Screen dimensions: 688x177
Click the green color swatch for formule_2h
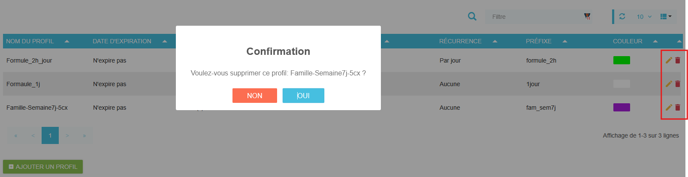pyautogui.click(x=622, y=60)
